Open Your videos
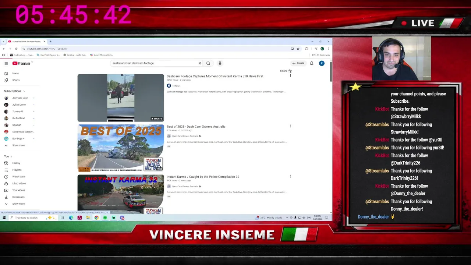This screenshot has width=471, height=265. pyautogui.click(x=15, y=190)
